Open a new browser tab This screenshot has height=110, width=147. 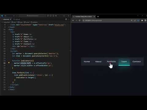pyautogui.click(x=98, y=16)
